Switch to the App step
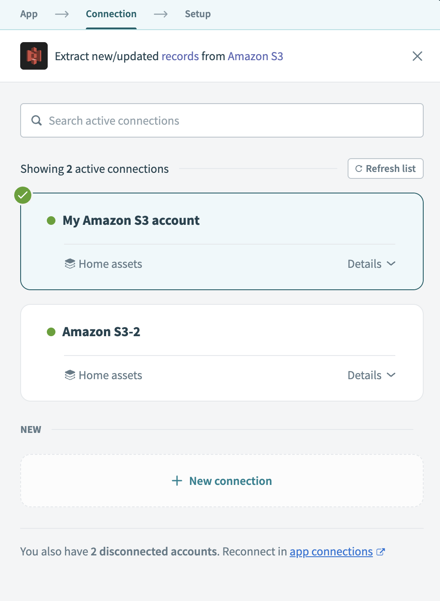 pos(28,14)
